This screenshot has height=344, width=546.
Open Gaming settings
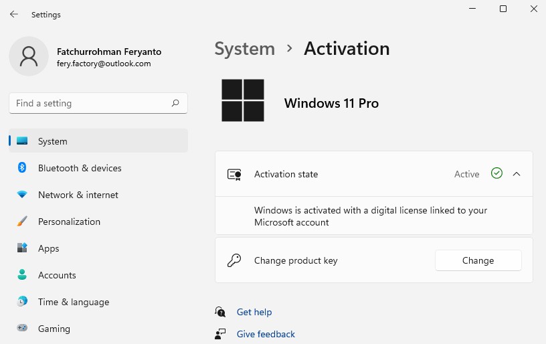tap(98, 329)
